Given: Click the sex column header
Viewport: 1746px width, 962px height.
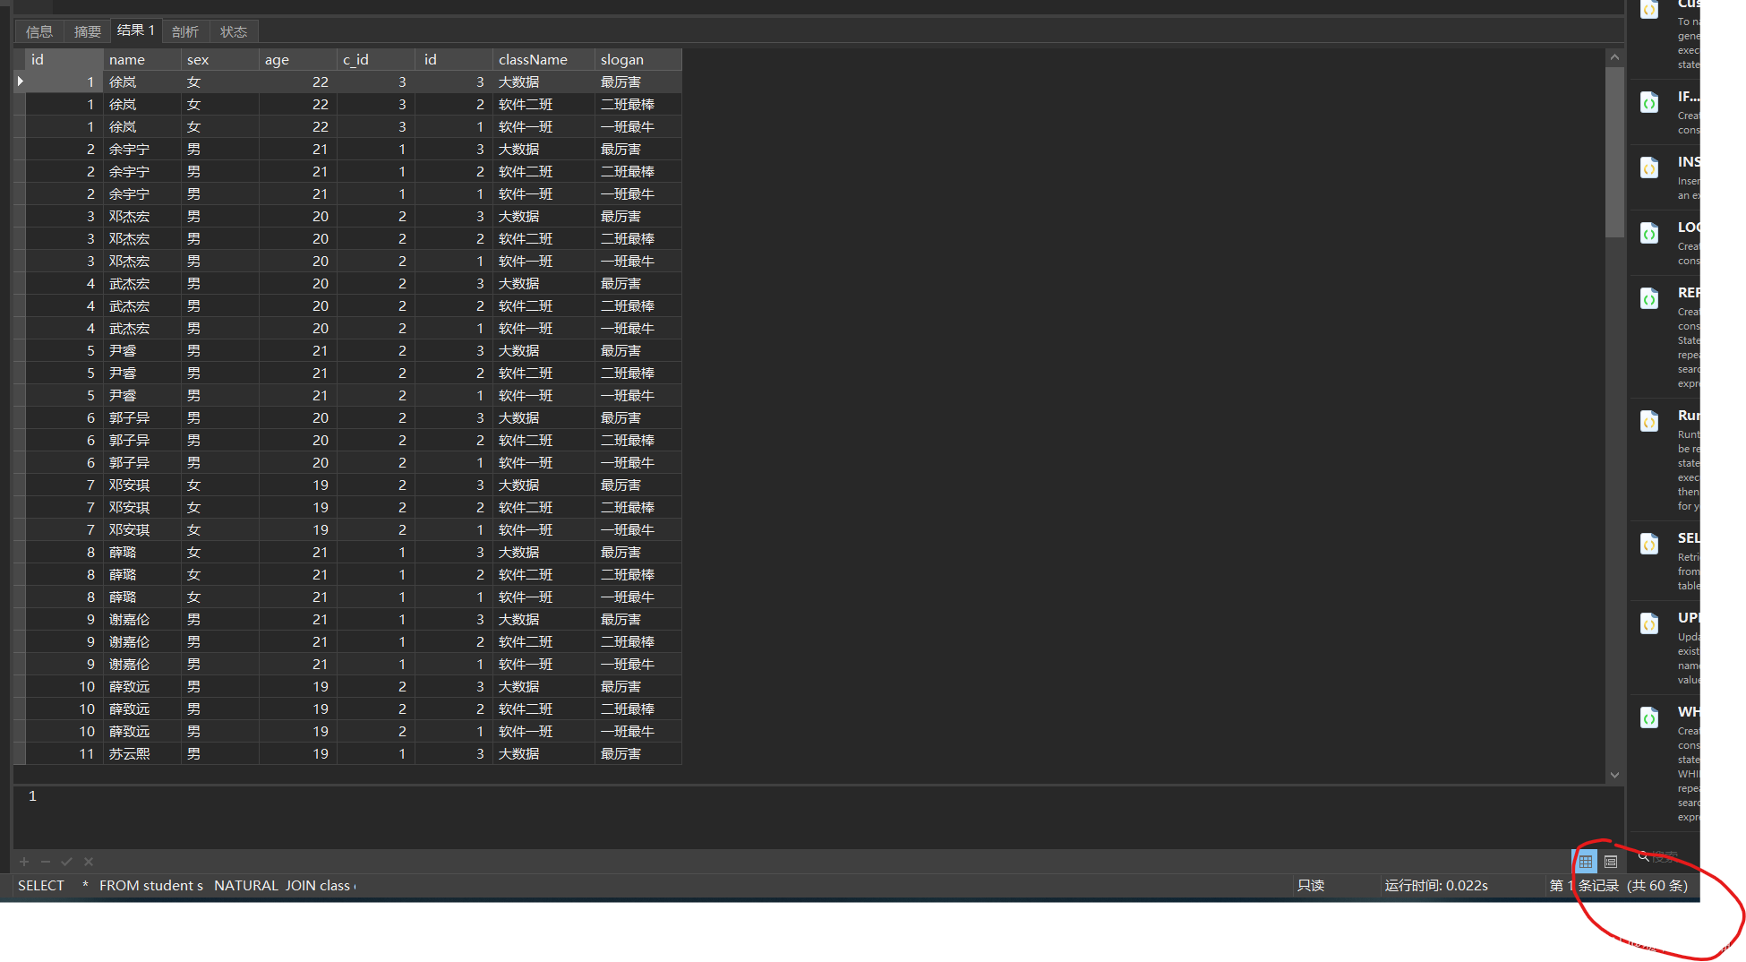Looking at the screenshot, I should coord(220,59).
